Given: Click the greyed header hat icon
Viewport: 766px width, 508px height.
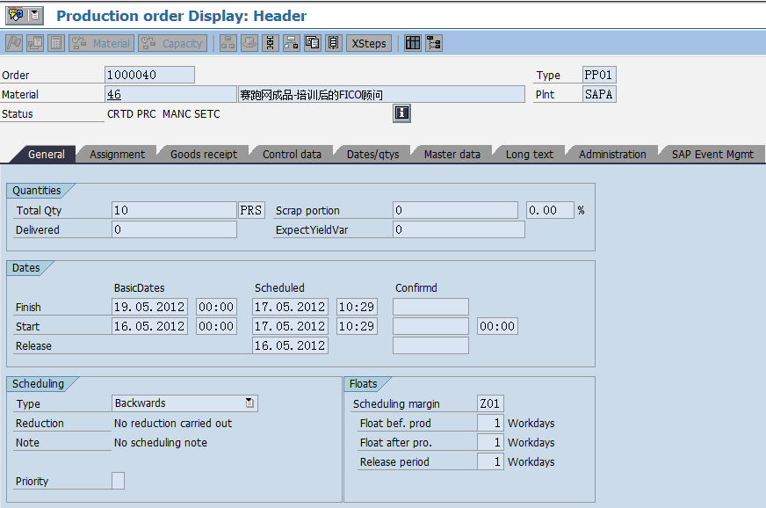Looking at the screenshot, I should coord(249,43).
